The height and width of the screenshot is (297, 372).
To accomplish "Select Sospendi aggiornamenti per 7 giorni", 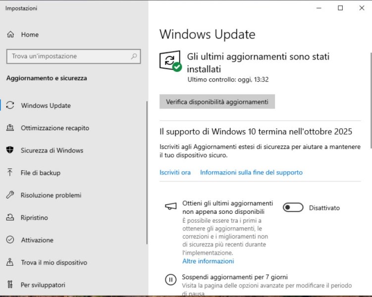I will tap(234, 277).
